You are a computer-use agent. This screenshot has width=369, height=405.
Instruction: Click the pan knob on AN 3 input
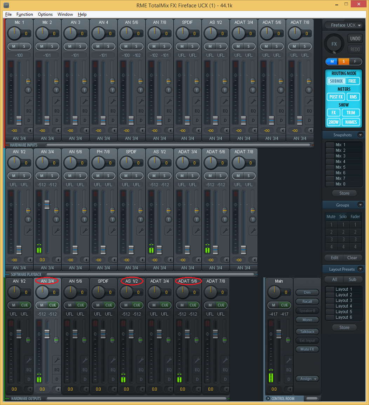tap(71, 34)
